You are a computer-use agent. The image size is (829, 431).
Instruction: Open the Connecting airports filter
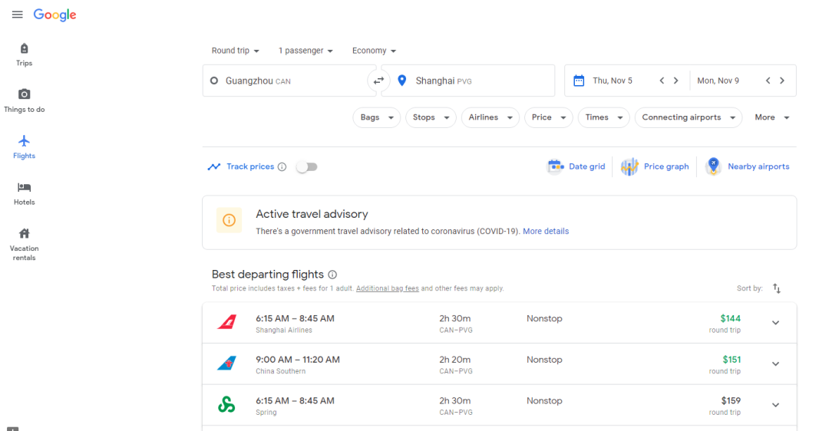point(689,117)
